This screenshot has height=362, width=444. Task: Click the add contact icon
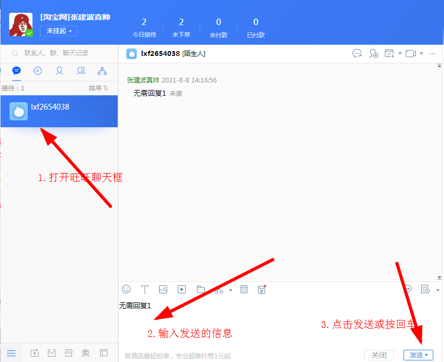[374, 53]
